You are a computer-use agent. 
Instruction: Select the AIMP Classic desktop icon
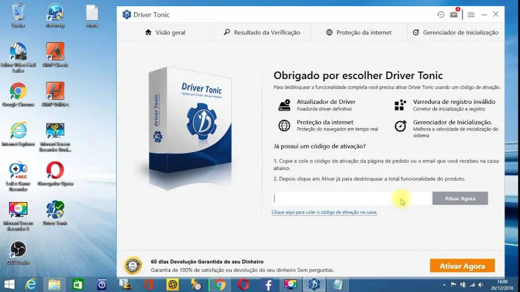coord(55,55)
